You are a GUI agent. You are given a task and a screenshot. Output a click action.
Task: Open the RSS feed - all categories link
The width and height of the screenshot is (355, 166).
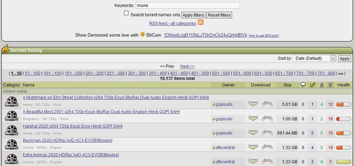point(173,24)
